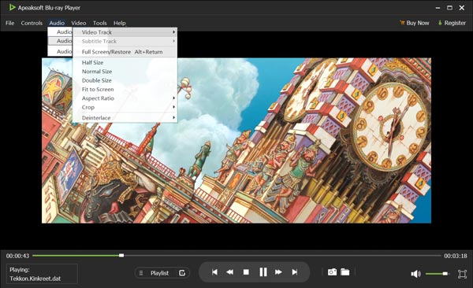Click the total duration 00:03:18
The image size is (473, 288).
[x=456, y=256]
